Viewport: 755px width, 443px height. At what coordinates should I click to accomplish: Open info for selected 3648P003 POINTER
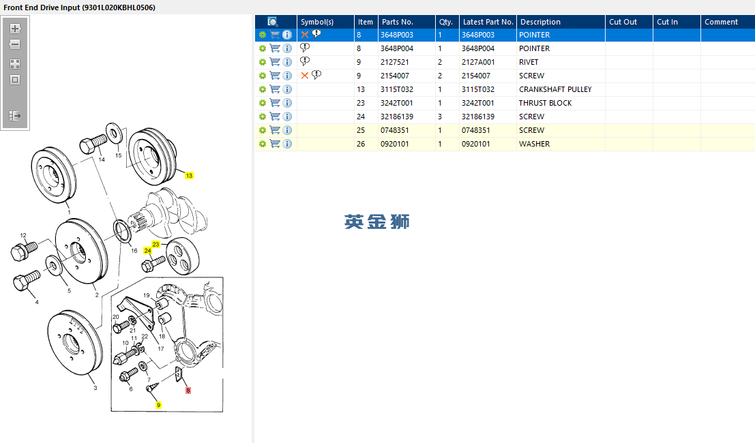click(287, 35)
